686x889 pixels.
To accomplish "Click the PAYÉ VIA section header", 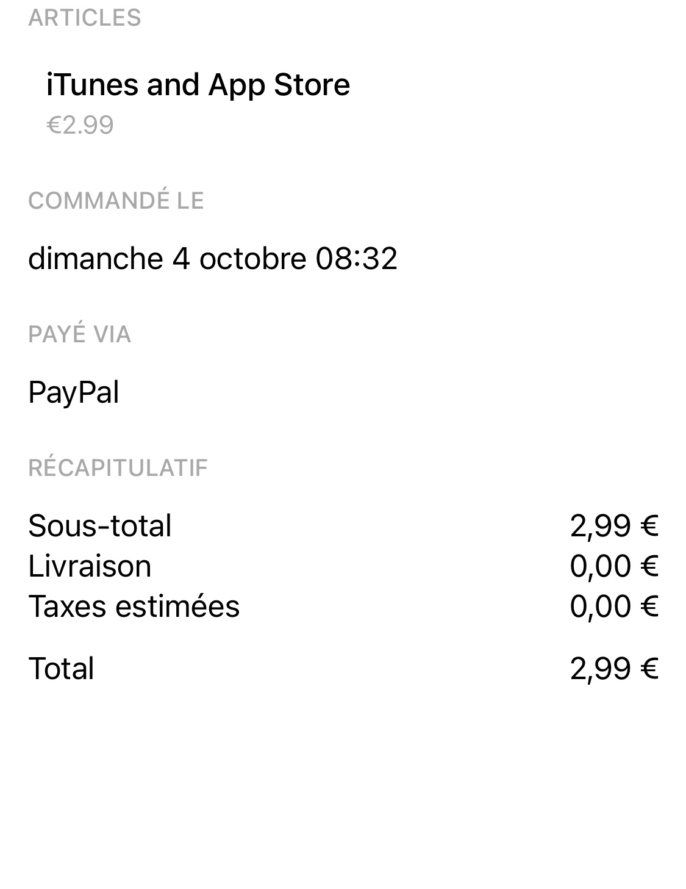I will [x=79, y=334].
